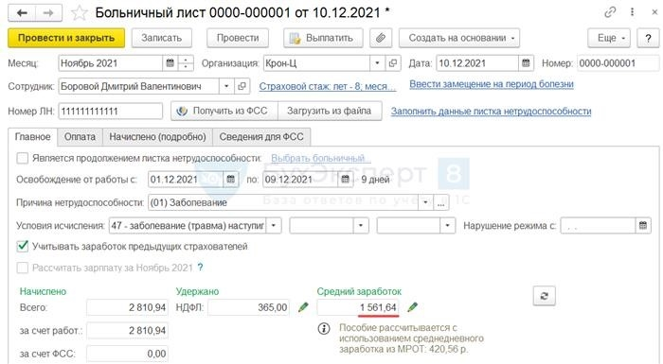The width and height of the screenshot is (663, 364).
Task: Open Причина нетрудоспособности selection with ellipsis button
Action: coord(440,202)
